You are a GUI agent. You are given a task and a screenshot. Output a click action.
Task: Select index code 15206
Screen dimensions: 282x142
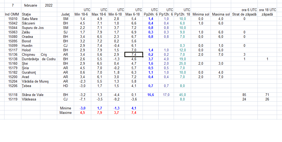click(x=13, y=86)
